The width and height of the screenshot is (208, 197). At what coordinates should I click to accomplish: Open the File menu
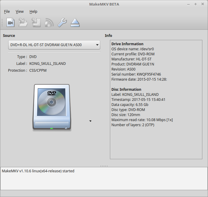7,12
